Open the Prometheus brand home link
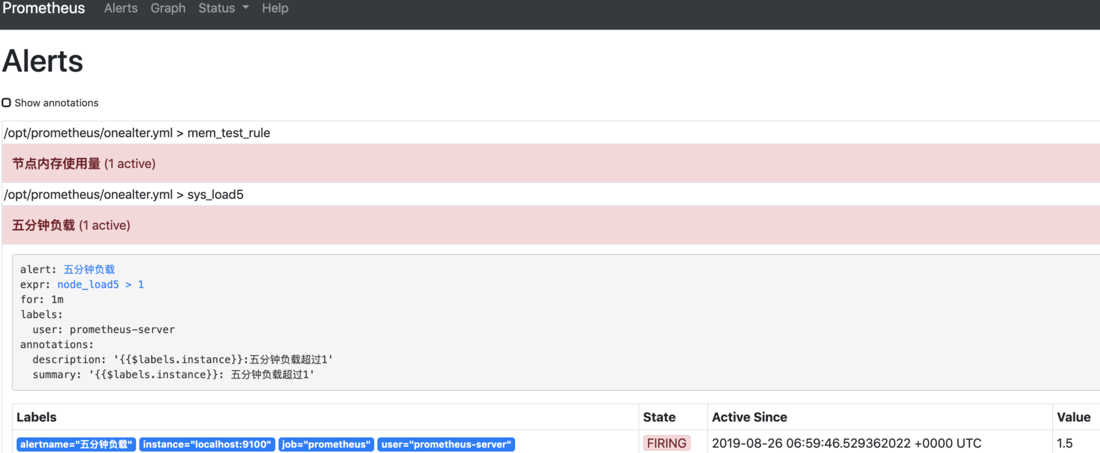 pyautogui.click(x=44, y=8)
